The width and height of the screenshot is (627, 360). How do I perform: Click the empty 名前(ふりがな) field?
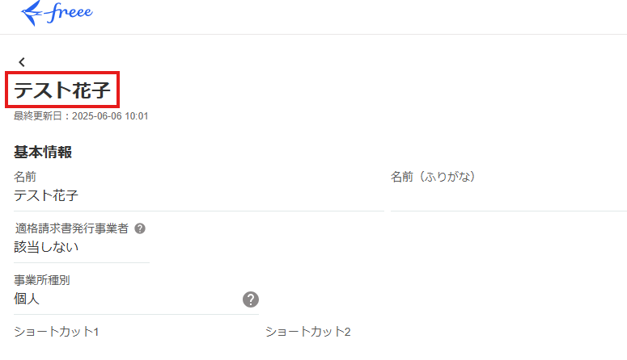[508, 196]
